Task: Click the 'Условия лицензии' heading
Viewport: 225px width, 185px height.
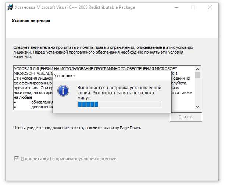Action: [31, 21]
